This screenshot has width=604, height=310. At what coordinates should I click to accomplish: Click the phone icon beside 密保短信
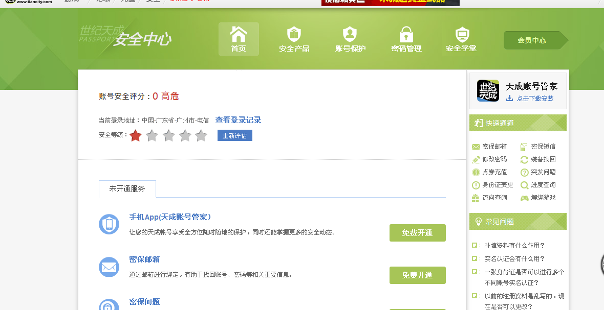524,147
